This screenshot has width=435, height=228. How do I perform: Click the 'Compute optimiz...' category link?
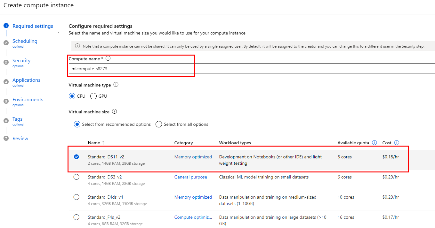click(193, 217)
